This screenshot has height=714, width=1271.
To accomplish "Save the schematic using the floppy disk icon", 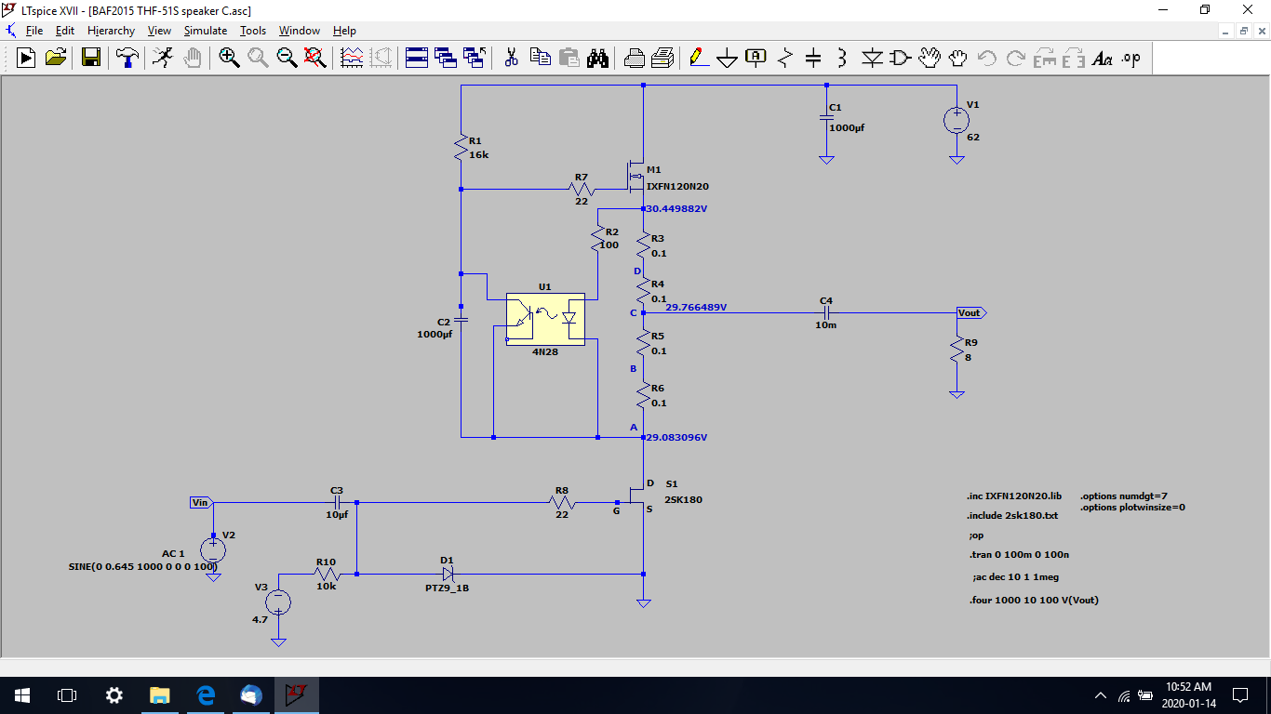I will pos(90,58).
